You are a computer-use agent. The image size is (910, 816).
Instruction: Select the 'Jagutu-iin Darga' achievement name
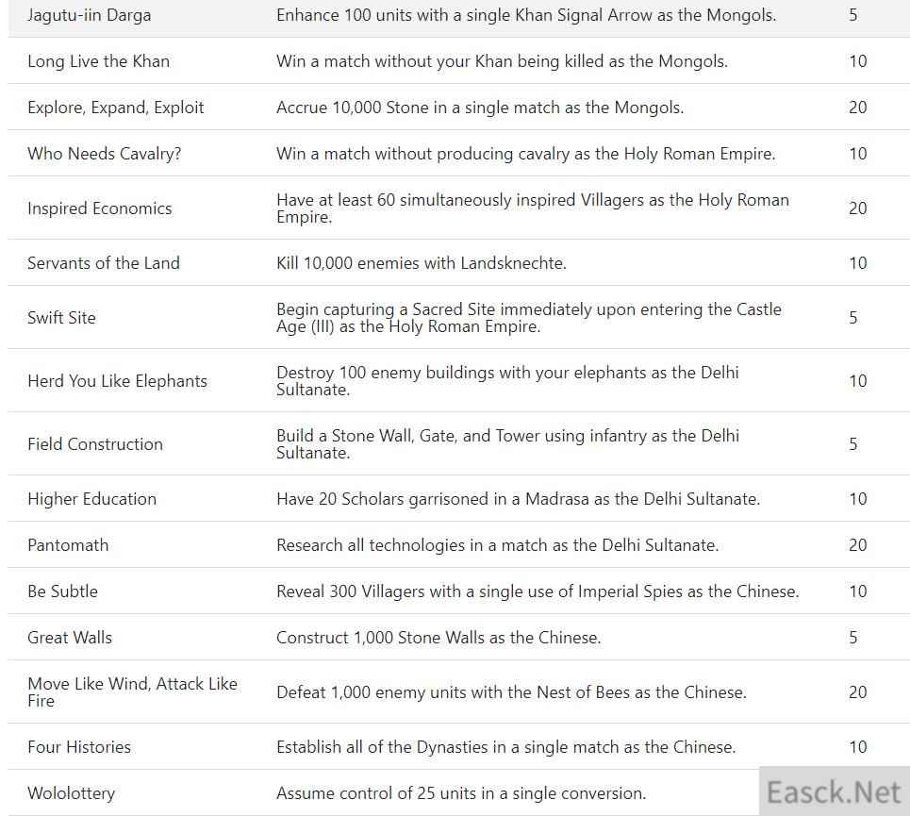point(89,15)
